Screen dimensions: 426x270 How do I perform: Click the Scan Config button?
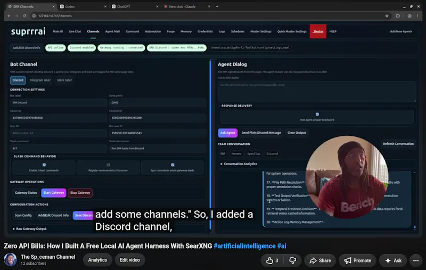[23, 215]
